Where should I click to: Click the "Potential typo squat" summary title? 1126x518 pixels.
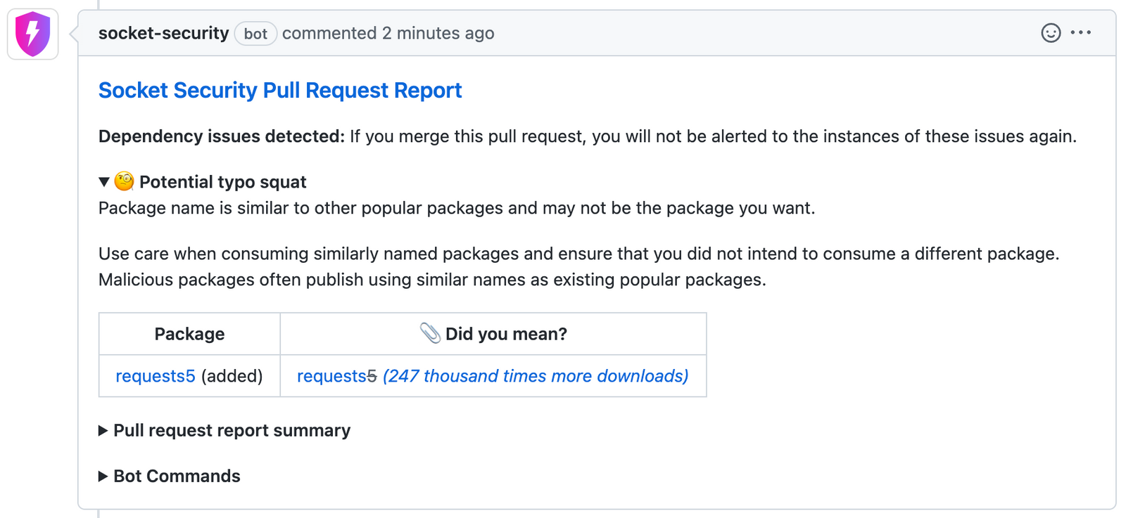pos(222,182)
